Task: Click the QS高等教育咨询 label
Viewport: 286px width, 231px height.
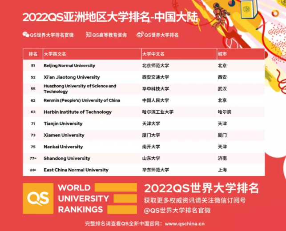Action: tap(109, 35)
